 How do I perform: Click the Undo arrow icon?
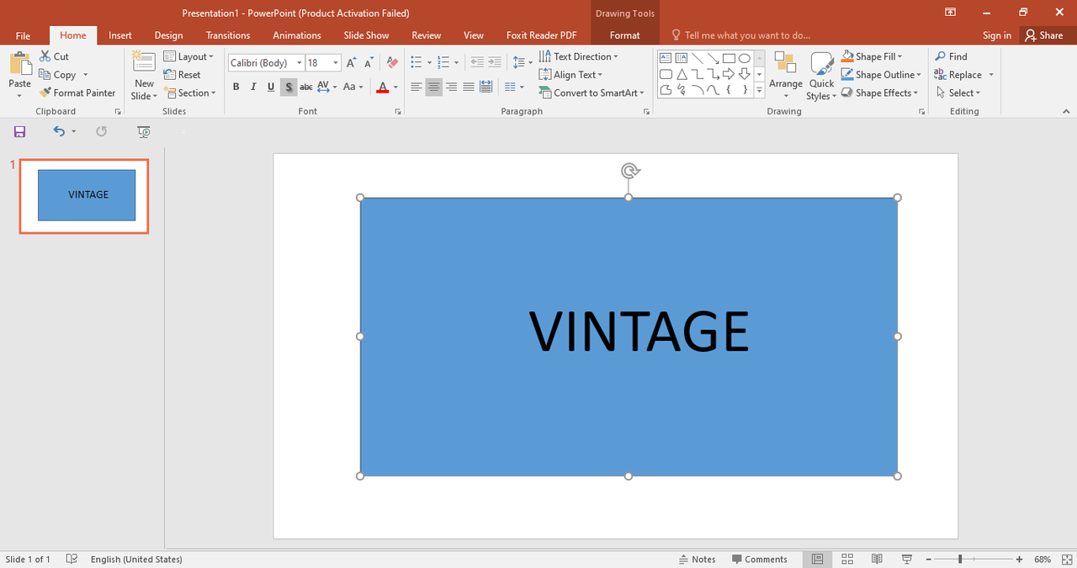58,131
